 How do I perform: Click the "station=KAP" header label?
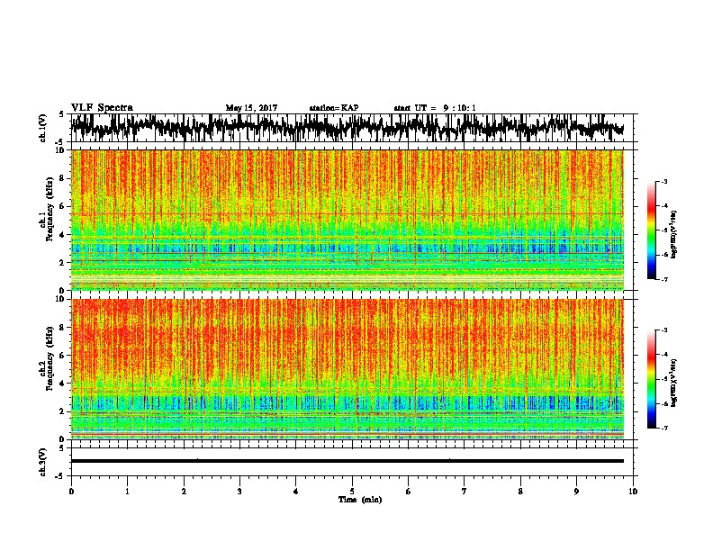pos(334,108)
